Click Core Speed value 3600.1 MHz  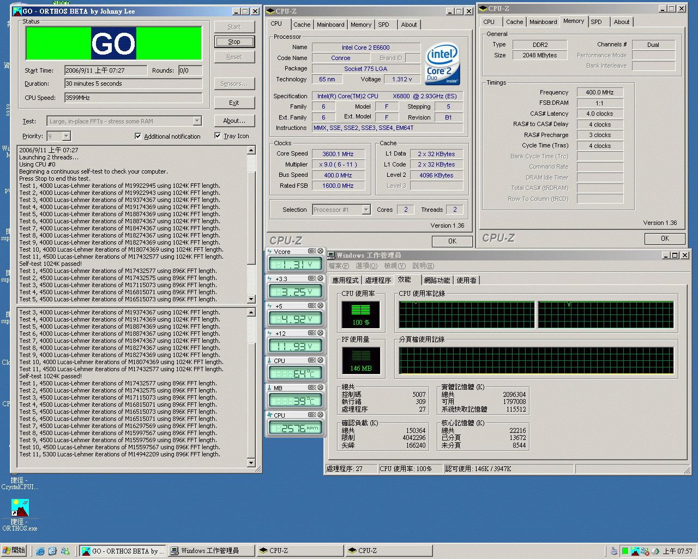tap(338, 154)
